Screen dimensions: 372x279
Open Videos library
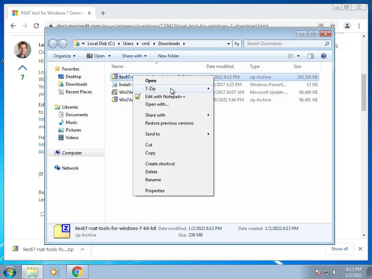[x=69, y=138]
